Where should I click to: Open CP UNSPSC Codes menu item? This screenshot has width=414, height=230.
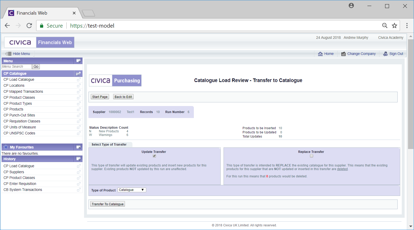(x=19, y=133)
